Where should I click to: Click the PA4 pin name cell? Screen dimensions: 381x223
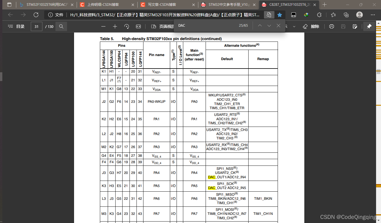pyautogui.click(x=157, y=173)
